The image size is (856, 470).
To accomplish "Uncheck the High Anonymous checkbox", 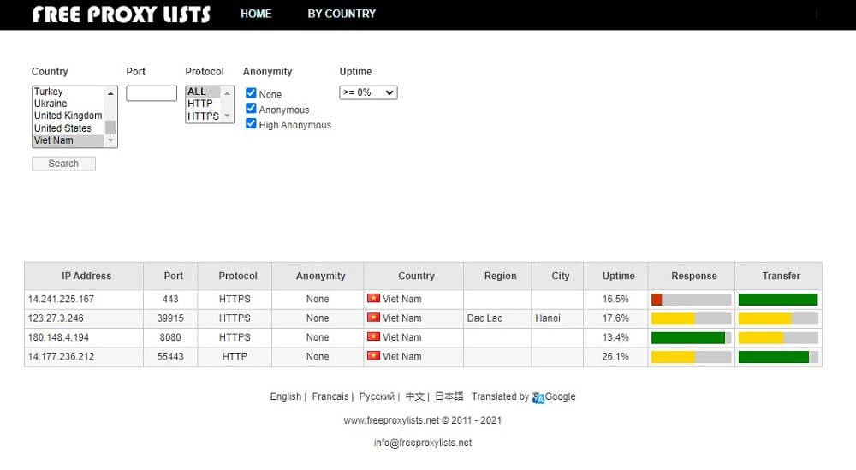I will click(x=251, y=124).
